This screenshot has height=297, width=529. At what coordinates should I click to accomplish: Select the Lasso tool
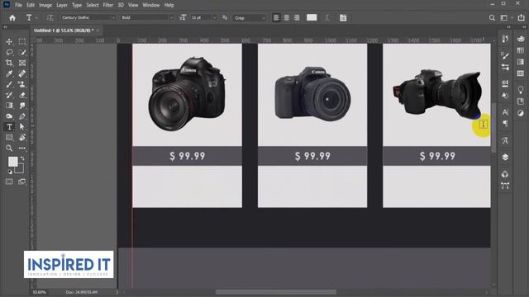click(x=9, y=52)
